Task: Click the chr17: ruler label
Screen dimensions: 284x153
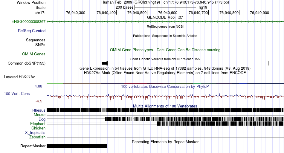Action: 40,13
